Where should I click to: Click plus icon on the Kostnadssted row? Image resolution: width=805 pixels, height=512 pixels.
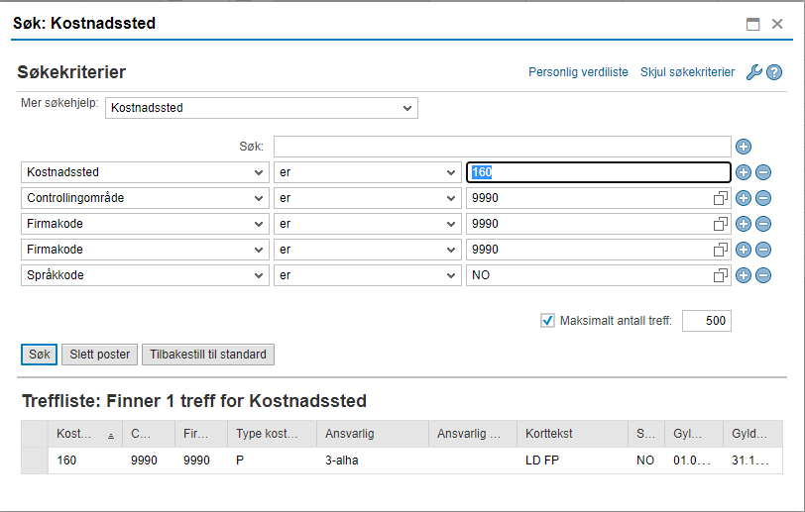tap(744, 172)
